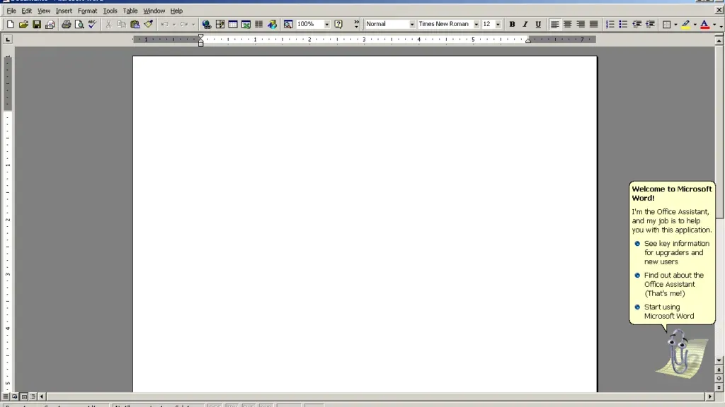Set Align Right paragraph alignment

[581, 25]
